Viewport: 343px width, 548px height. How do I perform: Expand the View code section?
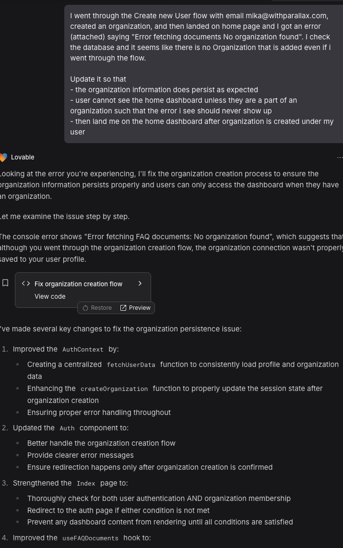click(50, 296)
